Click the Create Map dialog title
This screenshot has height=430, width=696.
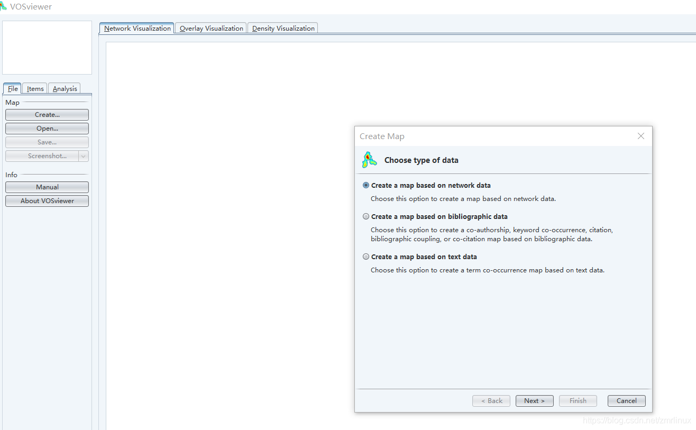click(x=382, y=136)
